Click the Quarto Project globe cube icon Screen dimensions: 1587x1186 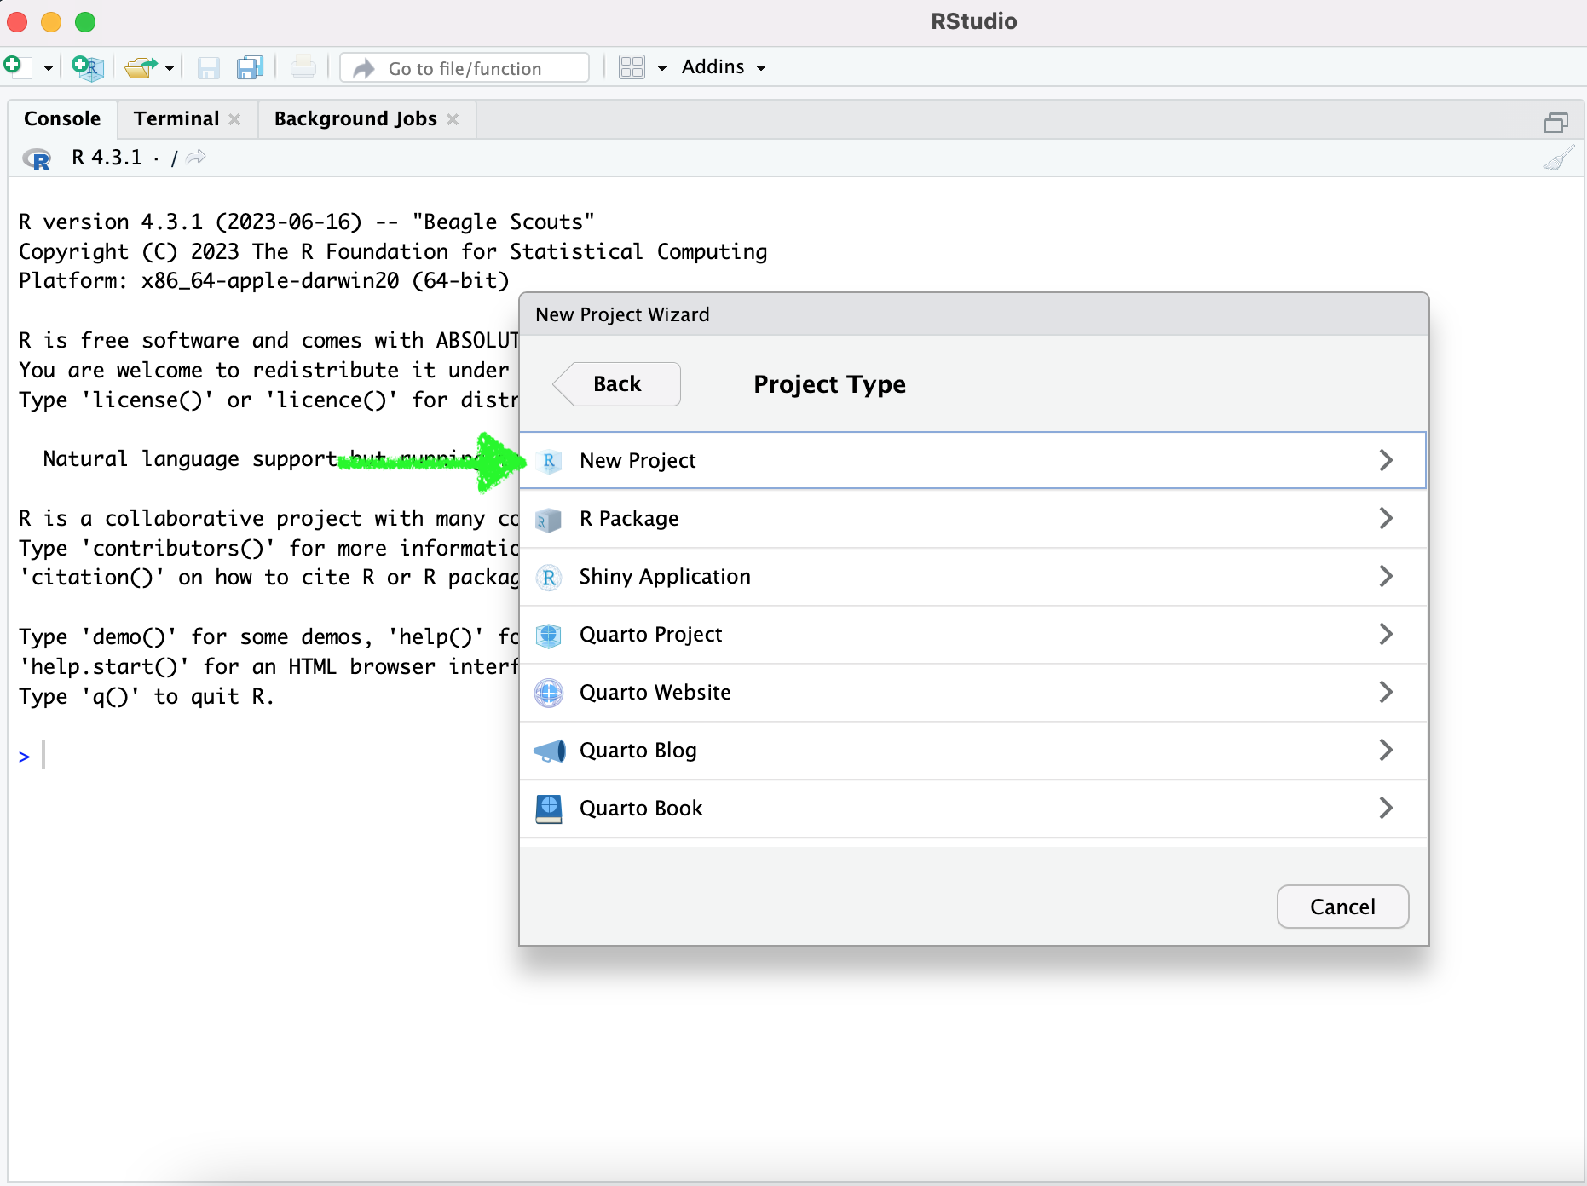549,635
